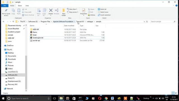
Task: Open Placement Activity in Quick access
Action: [14, 26]
